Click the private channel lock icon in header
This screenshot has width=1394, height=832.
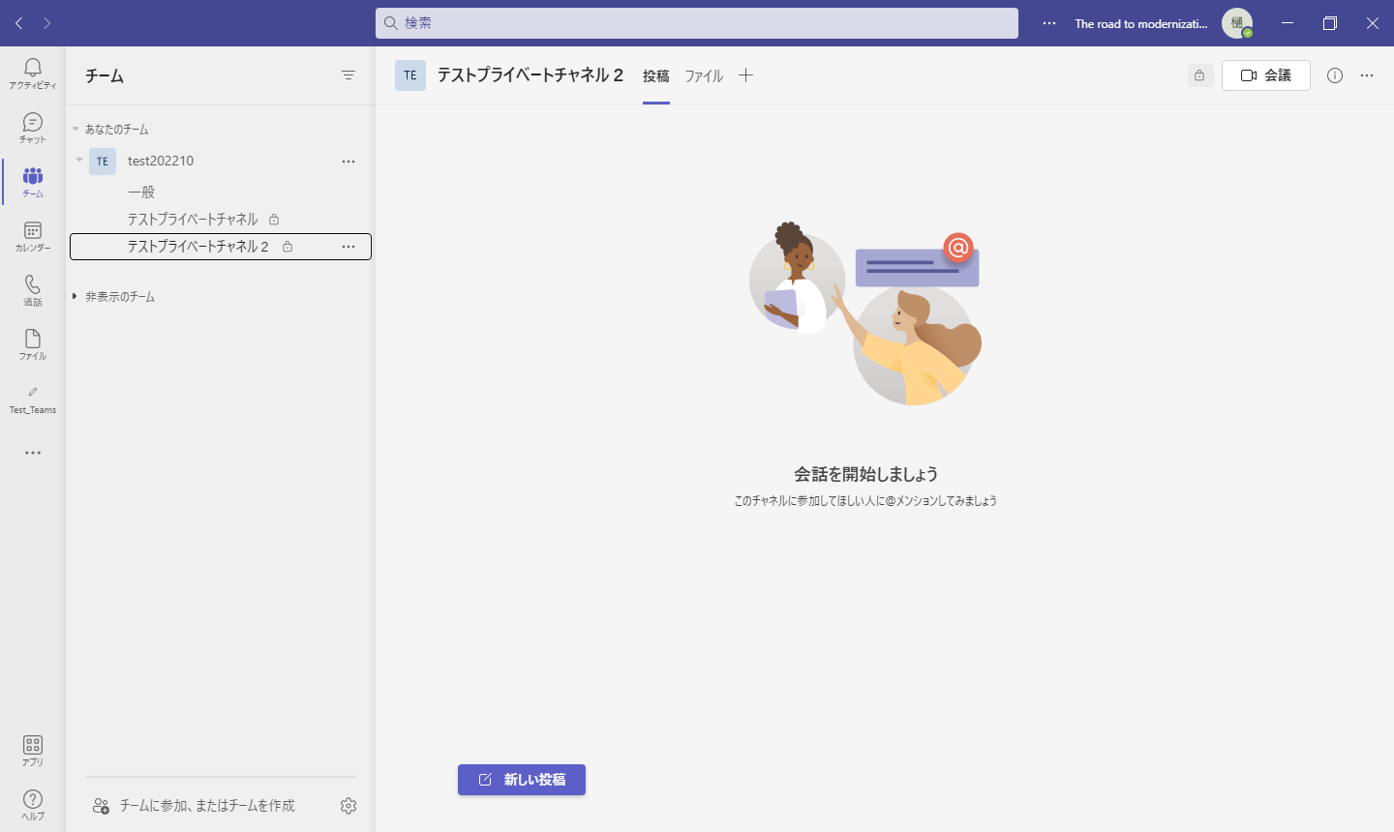tap(1199, 75)
